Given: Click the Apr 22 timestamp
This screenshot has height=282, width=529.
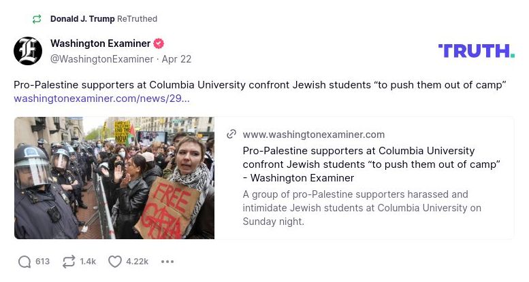Looking at the screenshot, I should click(176, 59).
